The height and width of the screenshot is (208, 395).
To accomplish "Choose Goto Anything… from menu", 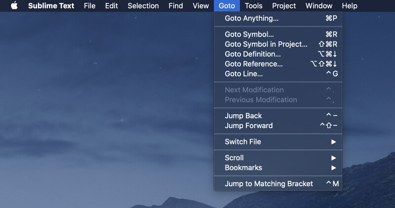I will [278, 18].
